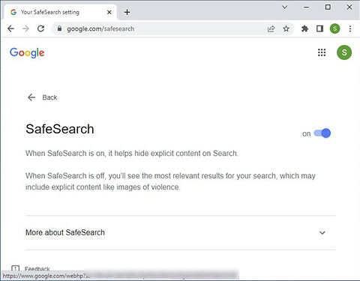Image resolution: width=360 pixels, height=281 pixels.
Task: Expand More about SafeSearch section
Action: [180, 232]
